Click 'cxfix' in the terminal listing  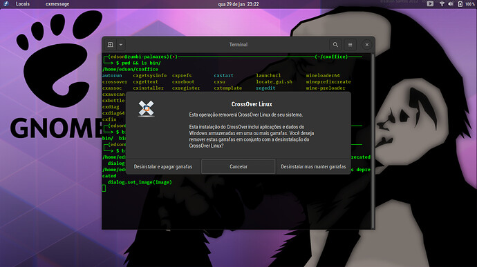tap(109, 119)
